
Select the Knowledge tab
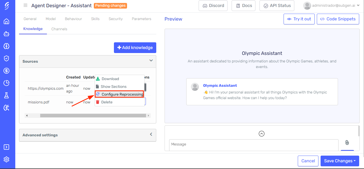(x=33, y=29)
